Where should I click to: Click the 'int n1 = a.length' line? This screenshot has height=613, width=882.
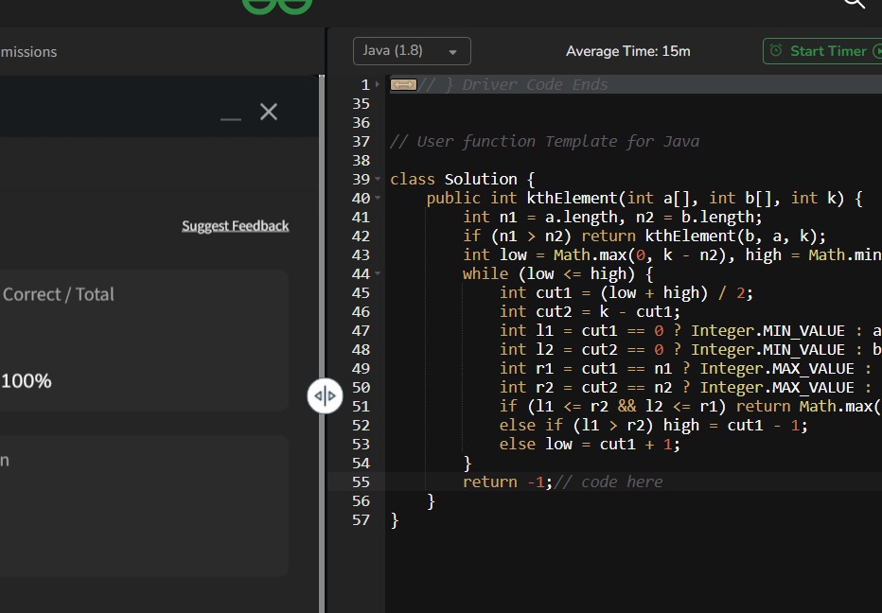click(612, 217)
